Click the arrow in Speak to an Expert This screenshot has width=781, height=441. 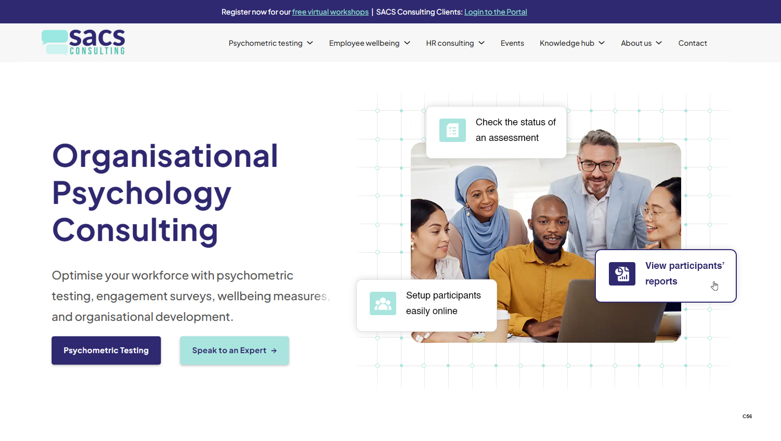[274, 351]
